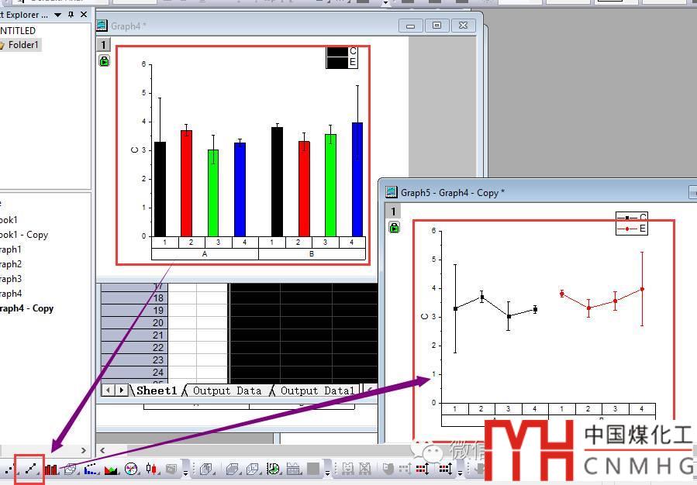Choose the Area plot tool

(111, 469)
